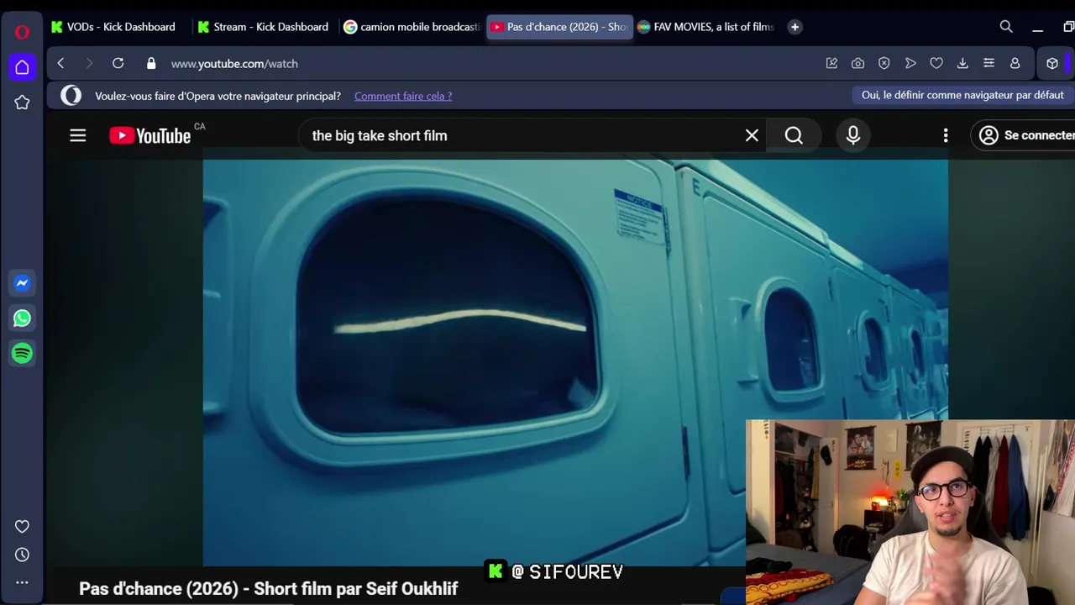
Task: Open the YouTube hamburger guide menu
Action: coord(77,135)
